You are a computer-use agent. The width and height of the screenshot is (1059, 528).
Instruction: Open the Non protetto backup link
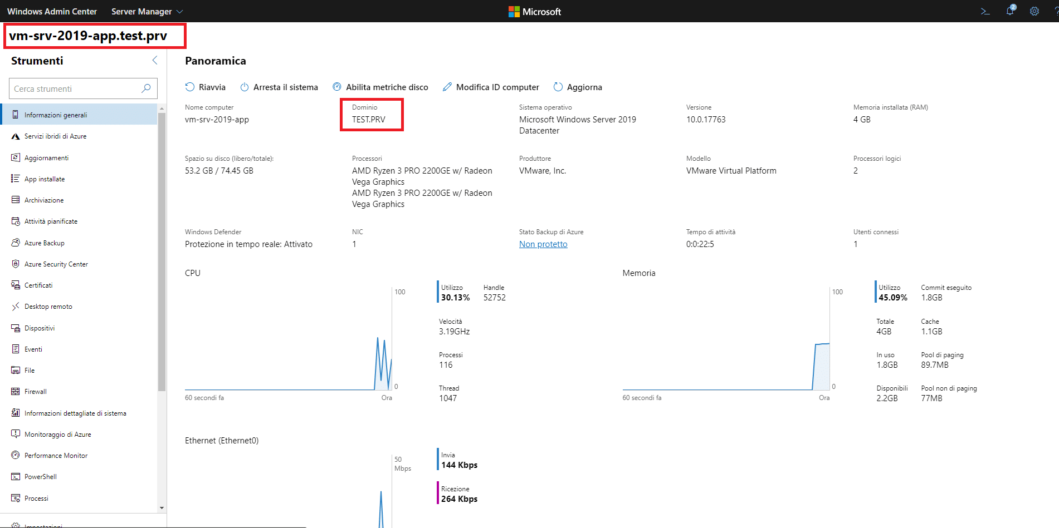click(543, 244)
